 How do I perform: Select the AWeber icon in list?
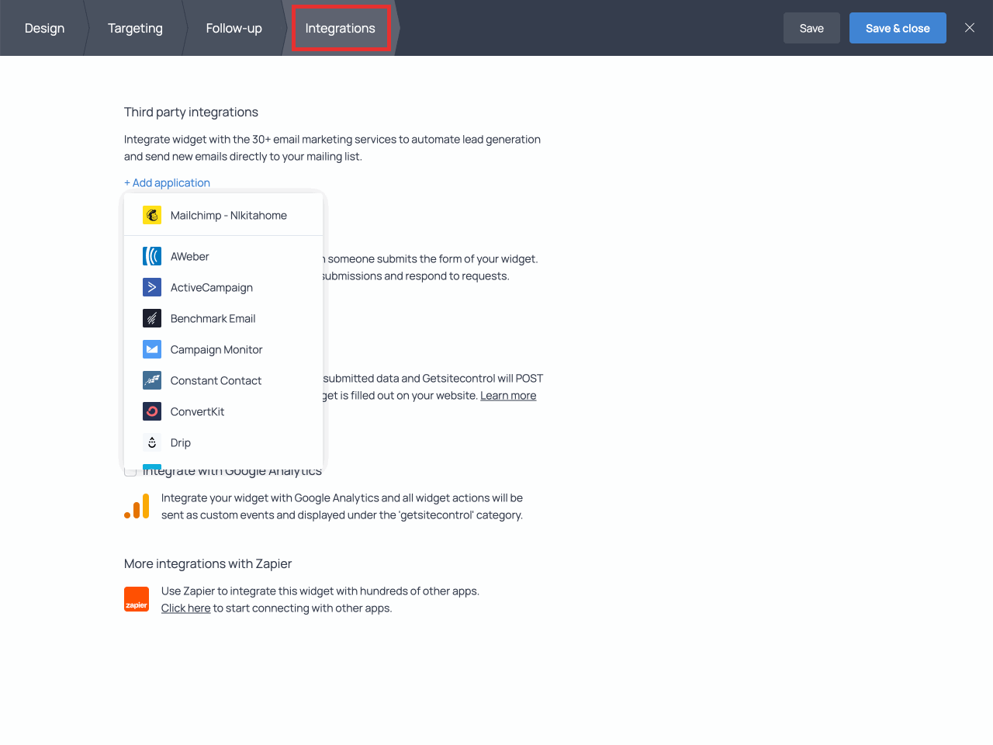pos(152,256)
